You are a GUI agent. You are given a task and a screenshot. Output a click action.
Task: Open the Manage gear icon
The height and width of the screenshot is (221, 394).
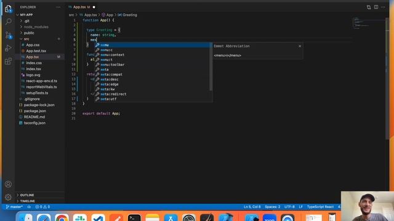8,197
